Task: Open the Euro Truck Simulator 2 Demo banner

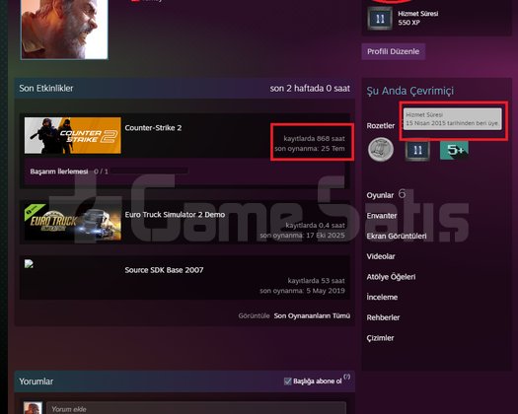Action: (x=73, y=222)
